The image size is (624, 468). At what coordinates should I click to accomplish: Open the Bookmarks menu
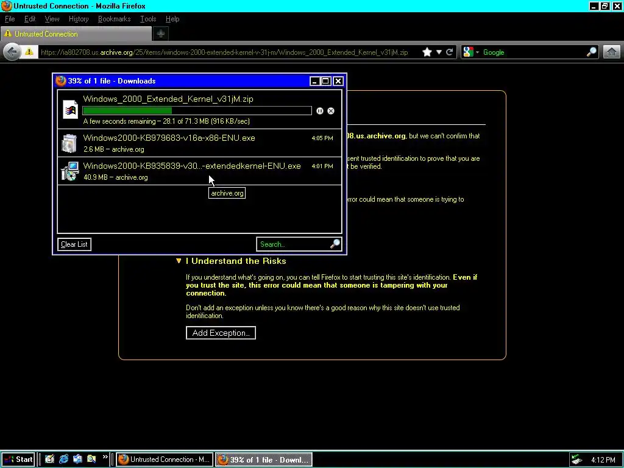point(114,19)
